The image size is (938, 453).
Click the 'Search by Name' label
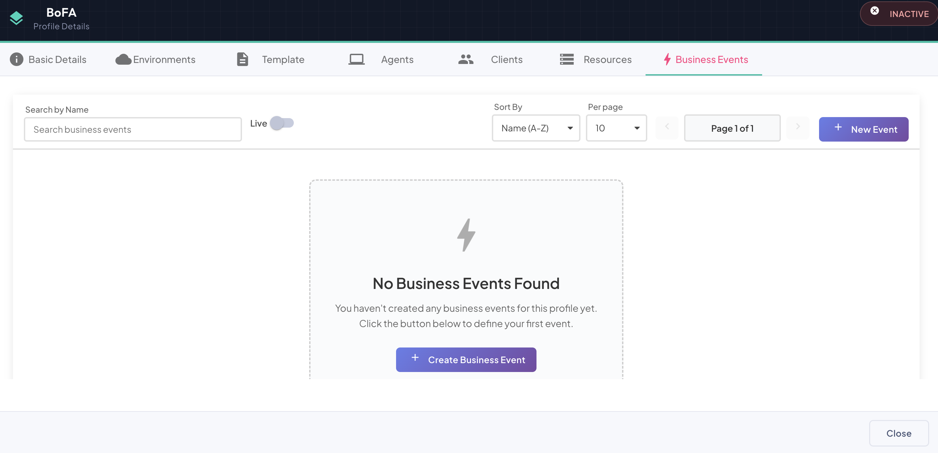(x=57, y=110)
